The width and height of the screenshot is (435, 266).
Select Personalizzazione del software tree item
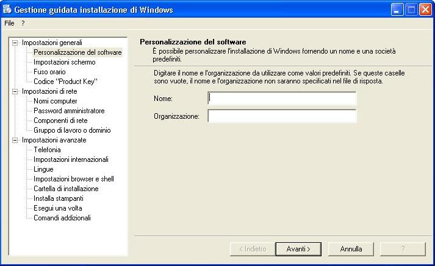tap(77, 52)
